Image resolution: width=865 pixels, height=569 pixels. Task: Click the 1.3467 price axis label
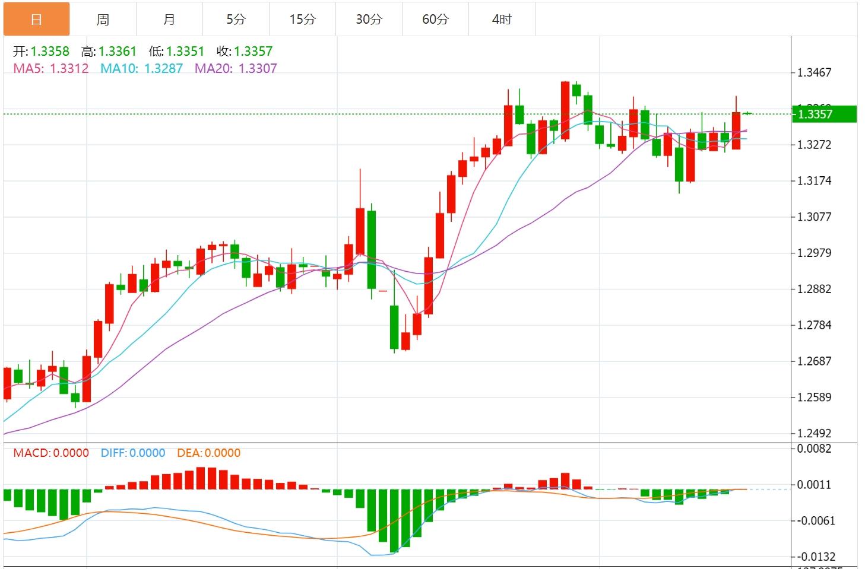[814, 73]
